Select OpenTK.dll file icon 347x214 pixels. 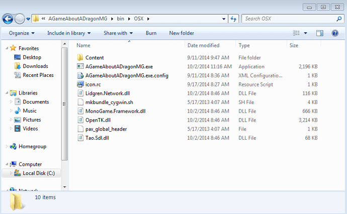pyautogui.click(x=80, y=120)
